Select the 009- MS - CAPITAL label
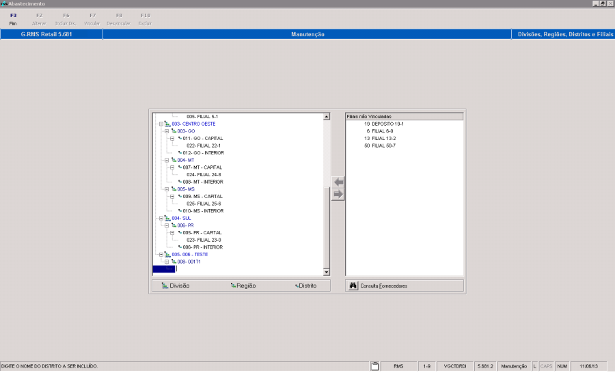Viewport: 615px width, 373px height. pyautogui.click(x=202, y=197)
